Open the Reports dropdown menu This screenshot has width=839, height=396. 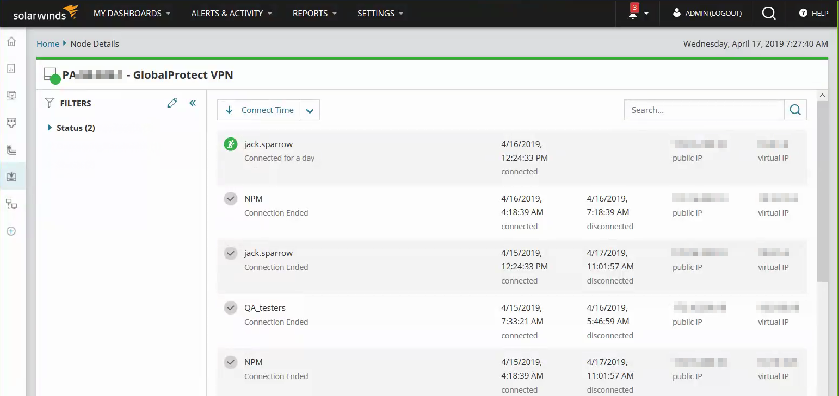(314, 14)
